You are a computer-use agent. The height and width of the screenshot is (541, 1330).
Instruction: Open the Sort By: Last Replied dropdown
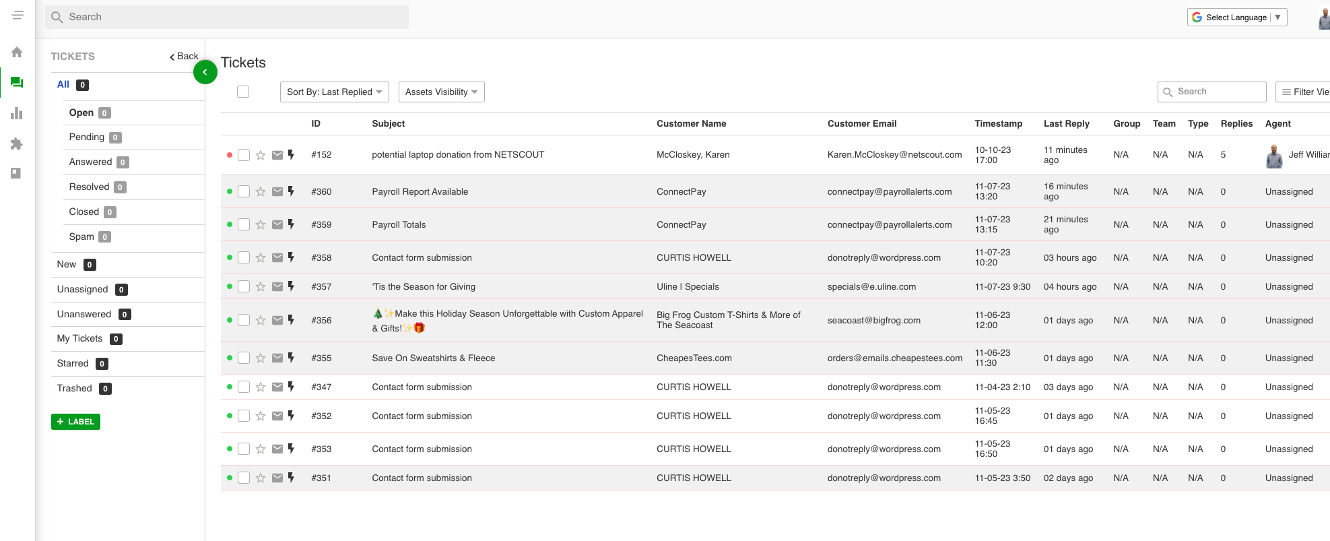click(334, 92)
